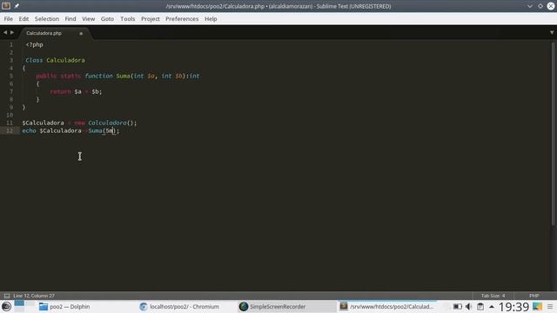Viewport: 557px width, 313px height.
Task: Click the echo keyword on line 12
Action: (29, 130)
